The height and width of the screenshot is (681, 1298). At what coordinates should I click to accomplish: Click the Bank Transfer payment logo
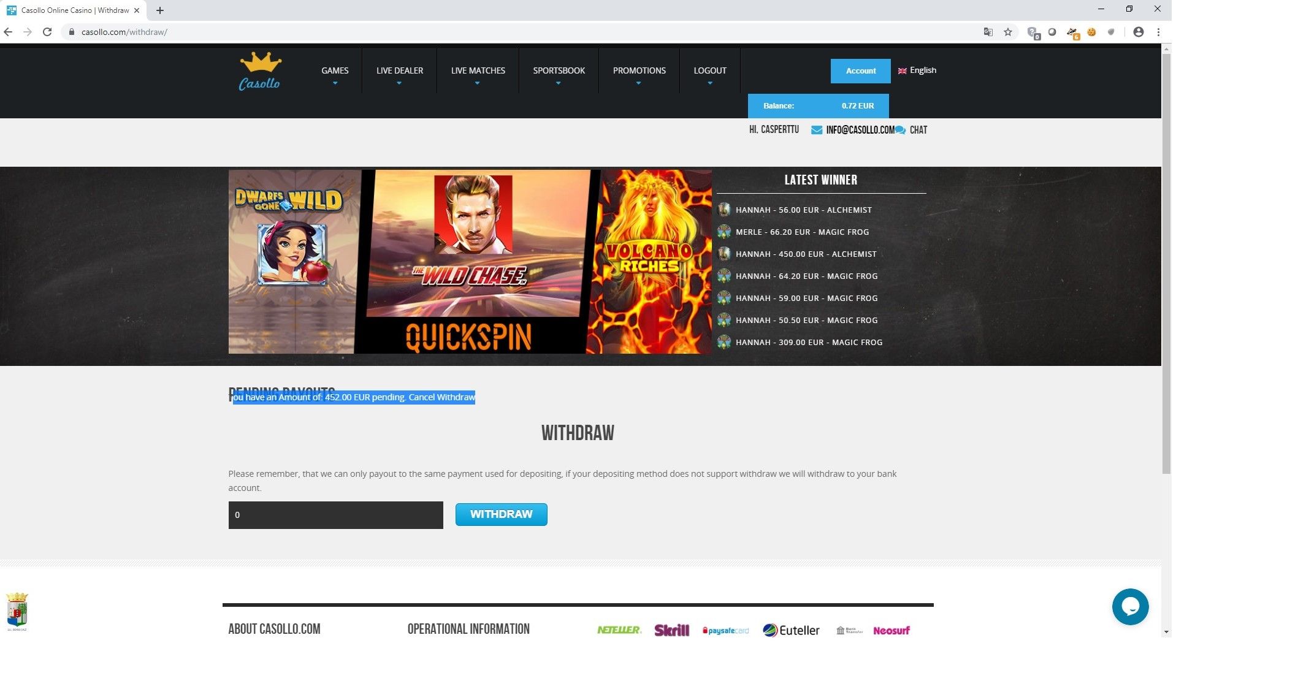click(x=849, y=630)
